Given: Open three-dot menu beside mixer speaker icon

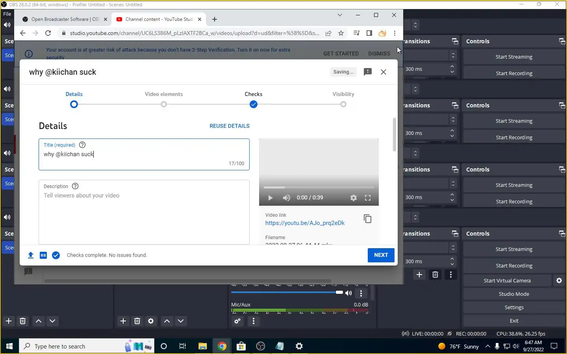Looking at the screenshot, I should [x=361, y=293].
